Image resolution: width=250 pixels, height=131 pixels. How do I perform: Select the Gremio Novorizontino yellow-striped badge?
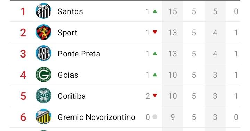click(x=43, y=117)
